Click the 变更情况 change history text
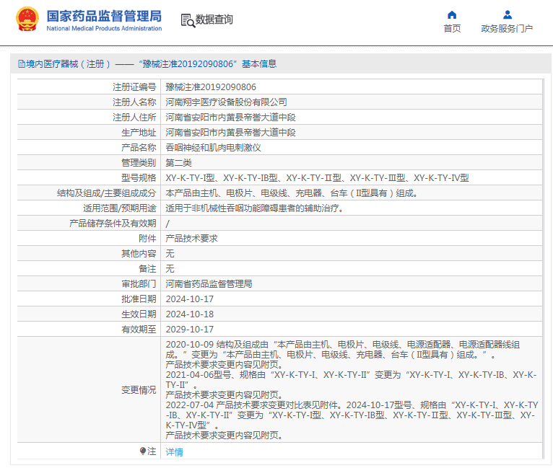This screenshot has height=468, width=553. click(352, 390)
